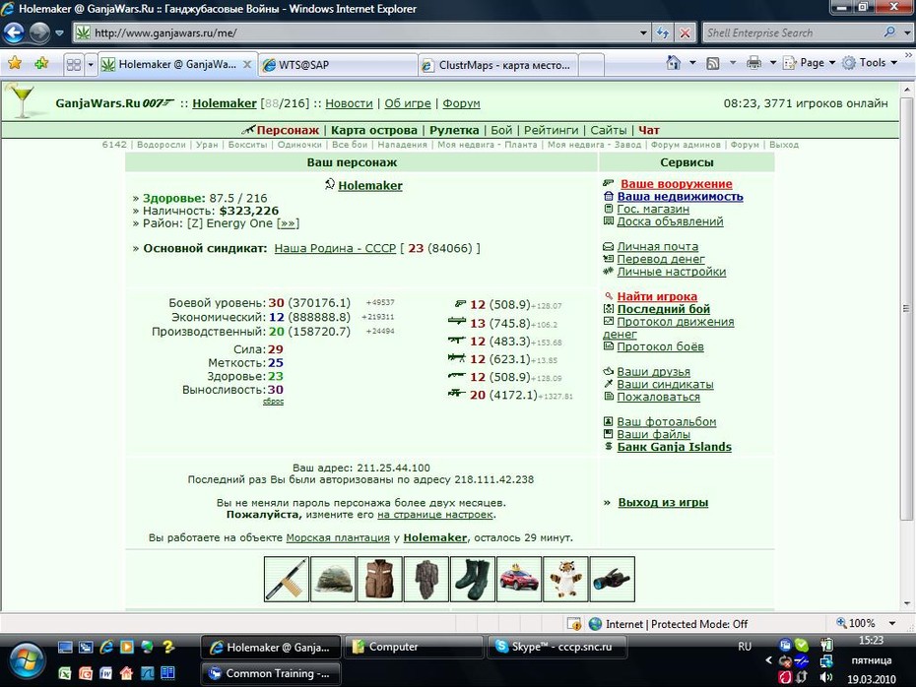
Task: Click the tiger toy item thumbnail
Action: pyautogui.click(x=565, y=579)
